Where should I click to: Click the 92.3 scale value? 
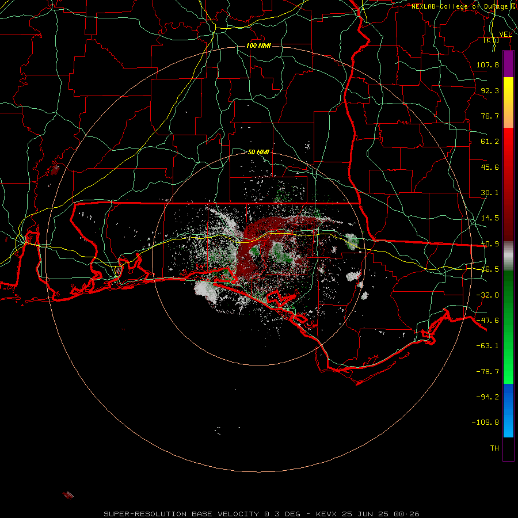(x=490, y=90)
